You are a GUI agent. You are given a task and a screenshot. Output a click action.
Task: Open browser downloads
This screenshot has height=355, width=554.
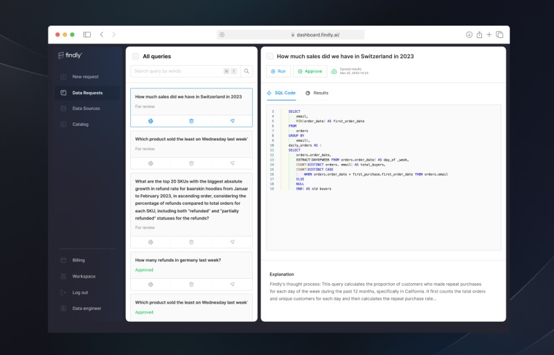click(x=470, y=35)
